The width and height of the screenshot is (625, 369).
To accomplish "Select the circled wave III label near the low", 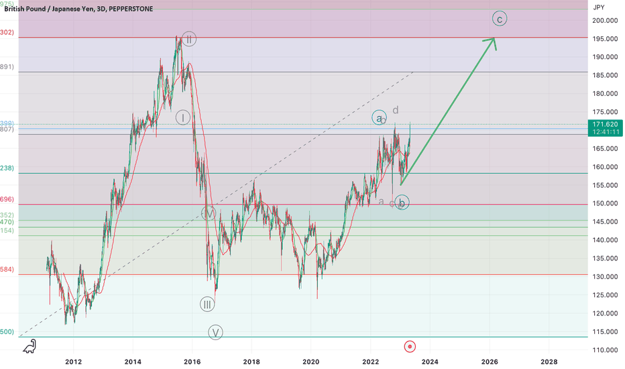I will click(207, 305).
